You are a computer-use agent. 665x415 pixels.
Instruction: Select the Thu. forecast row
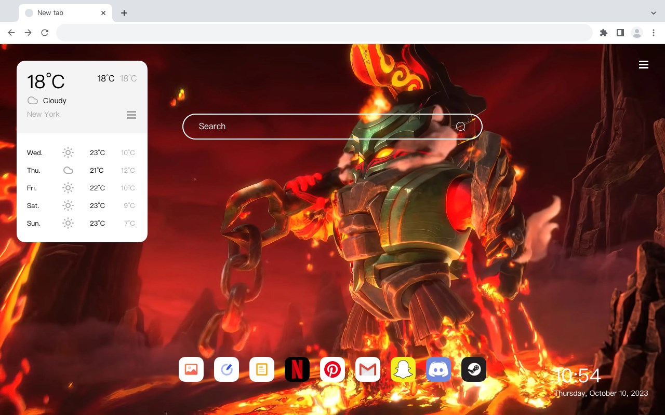82,170
